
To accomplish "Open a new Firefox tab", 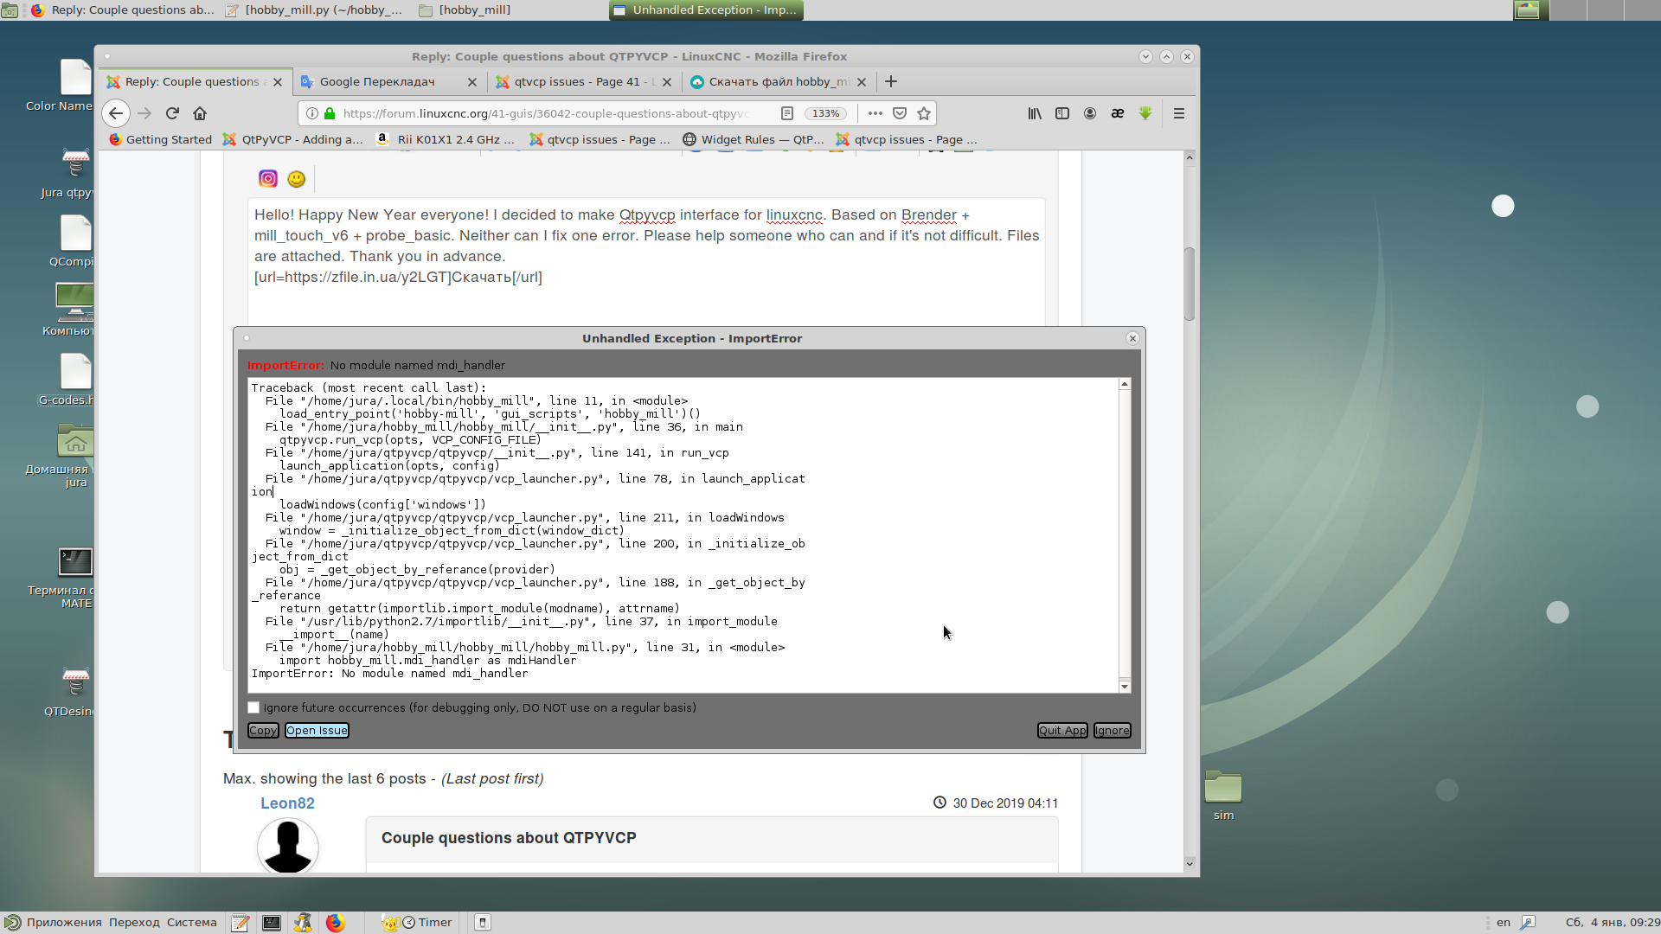I will point(891,81).
